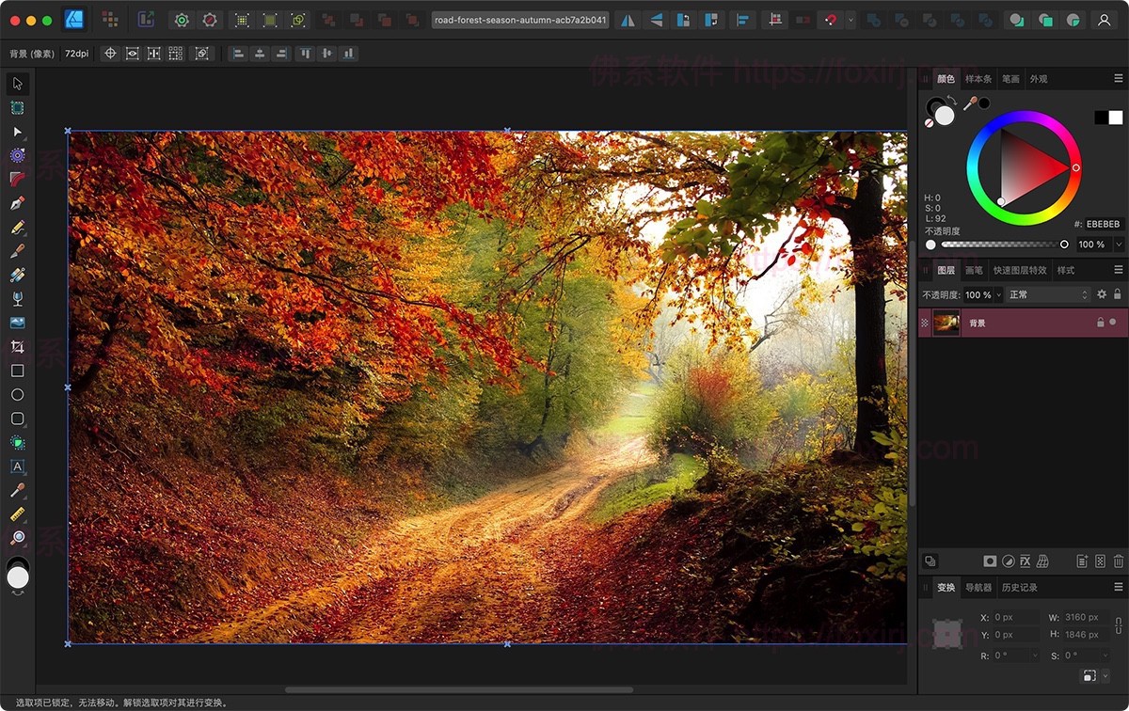
Task: Select the Artistic Text tool
Action: coord(17,466)
